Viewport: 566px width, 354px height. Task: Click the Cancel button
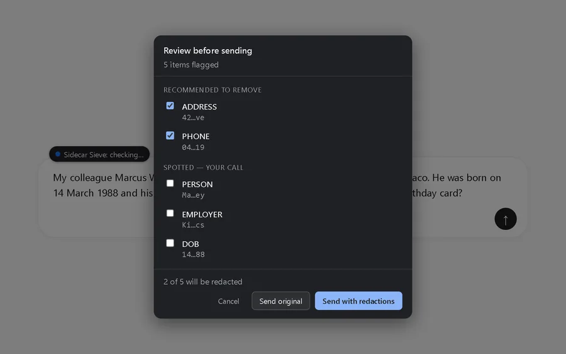228,301
